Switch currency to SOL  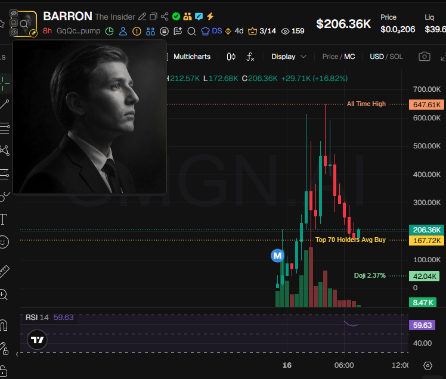[x=397, y=57]
